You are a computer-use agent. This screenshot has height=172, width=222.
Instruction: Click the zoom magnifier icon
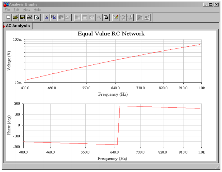[x=99, y=17]
